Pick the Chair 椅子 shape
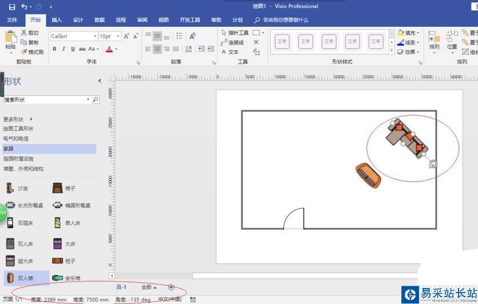Image resolution: width=478 pixels, height=304 pixels. coord(63,188)
